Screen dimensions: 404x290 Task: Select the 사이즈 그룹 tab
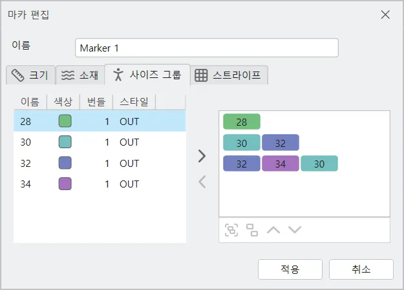tap(147, 75)
